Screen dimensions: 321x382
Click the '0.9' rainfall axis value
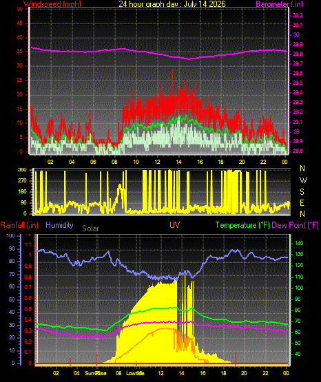click(x=28, y=266)
